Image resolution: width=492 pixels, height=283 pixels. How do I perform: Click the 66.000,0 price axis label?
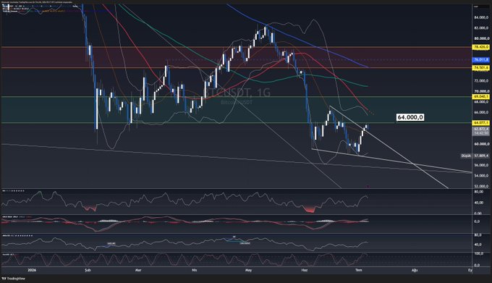pyautogui.click(x=481, y=112)
